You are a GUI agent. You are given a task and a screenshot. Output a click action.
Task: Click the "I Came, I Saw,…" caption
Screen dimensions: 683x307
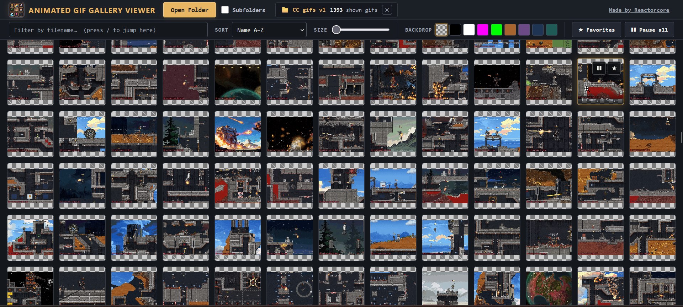pos(600,100)
